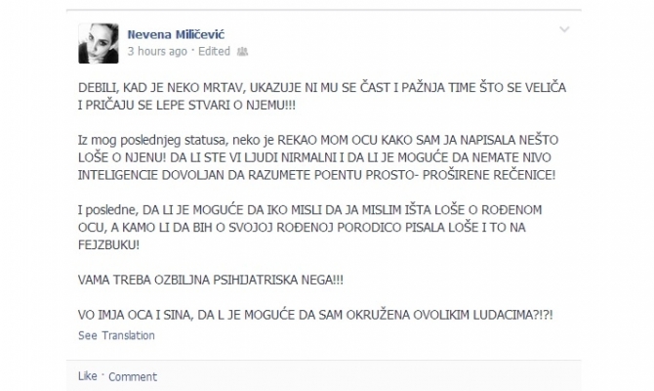Click the dot separator between Like and Comment

[102, 373]
